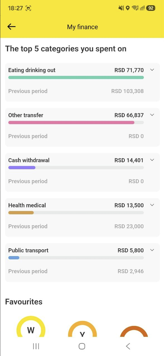This screenshot has height=356, width=164.
Task: Click the RSD 71,770 amount
Action: point(129,70)
